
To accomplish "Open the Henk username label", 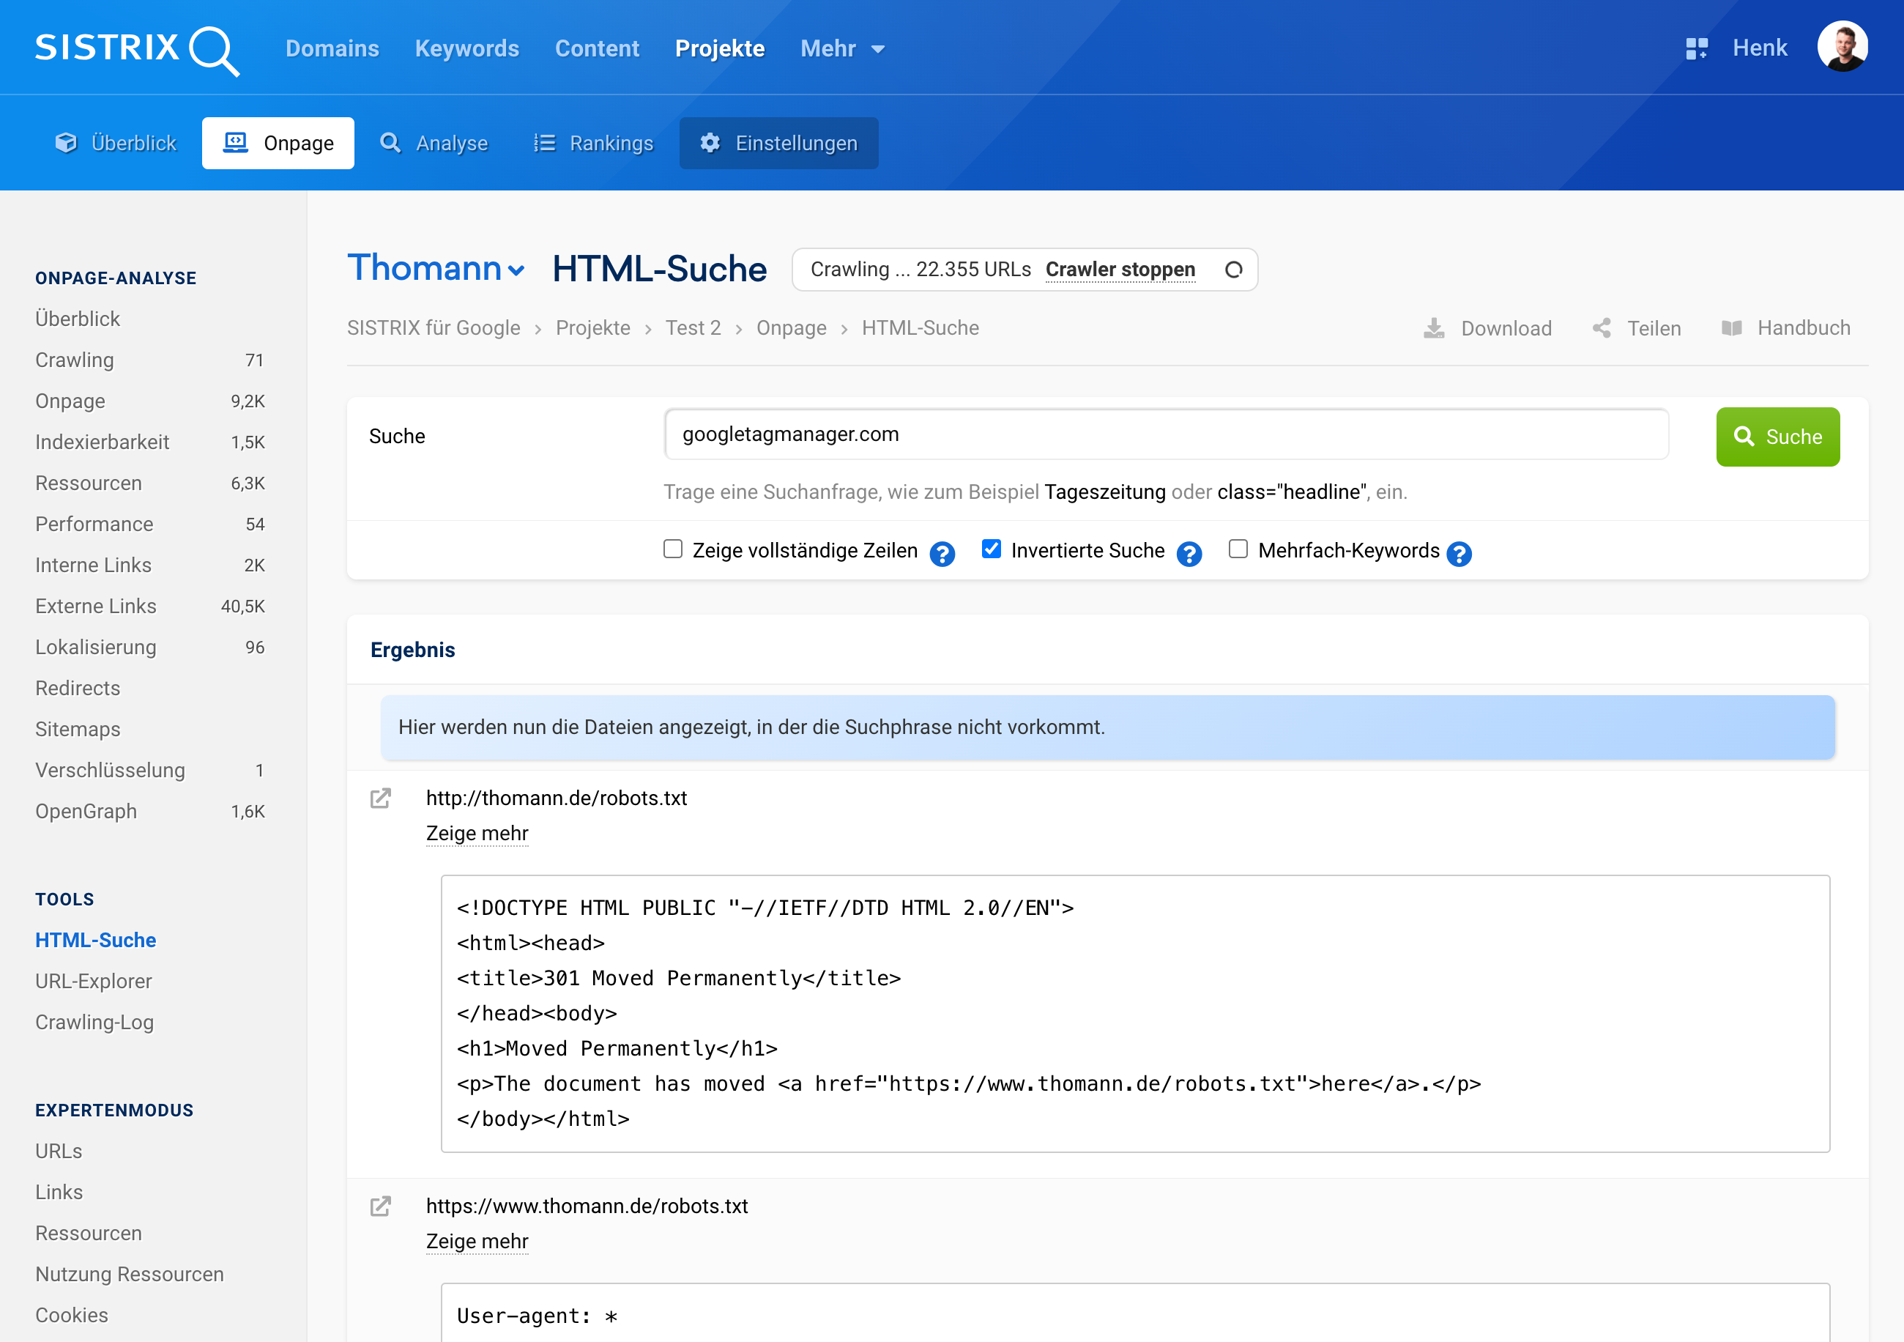I will [1760, 48].
